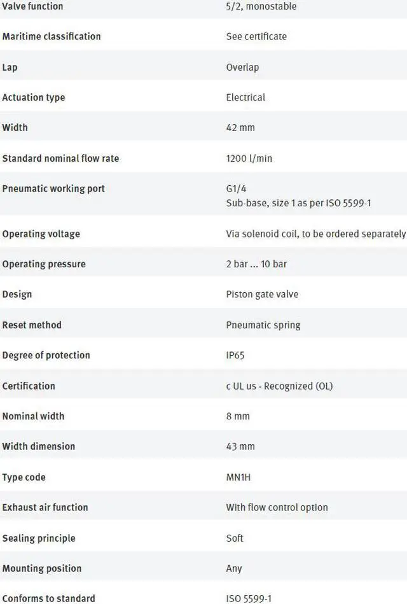The height and width of the screenshot is (604, 407).
Task: Select the 'Actuation type' label
Action: [33, 97]
